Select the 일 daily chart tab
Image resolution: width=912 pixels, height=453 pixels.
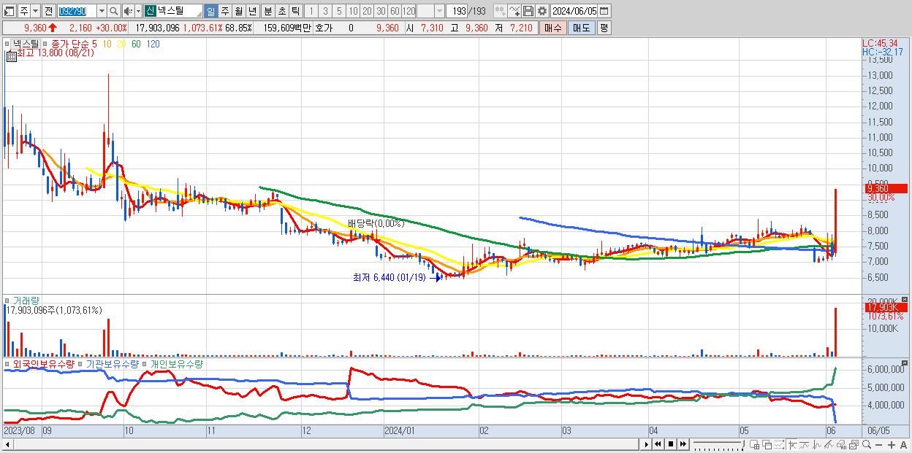point(210,11)
